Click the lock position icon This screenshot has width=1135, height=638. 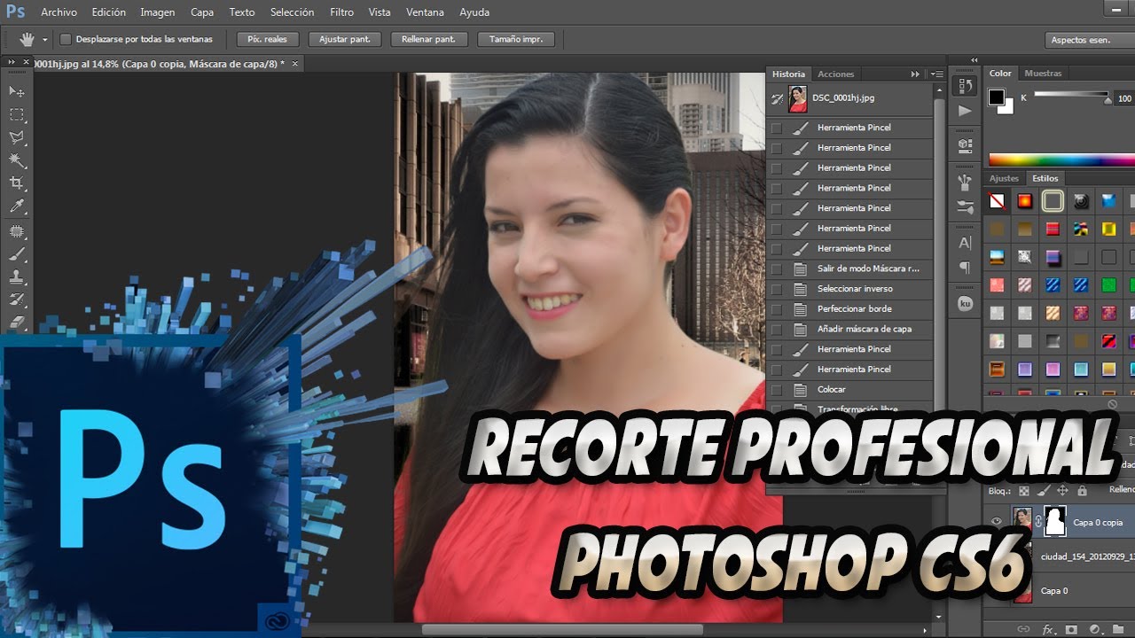click(x=1062, y=490)
